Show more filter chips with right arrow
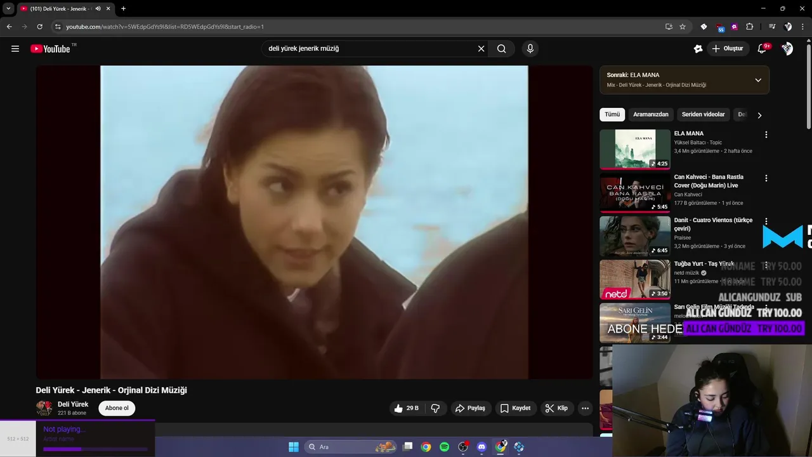Screen dimensions: 812x457 759,115
